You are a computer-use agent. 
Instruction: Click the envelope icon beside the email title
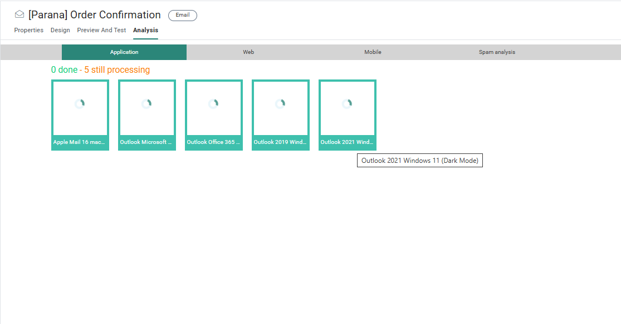point(19,15)
